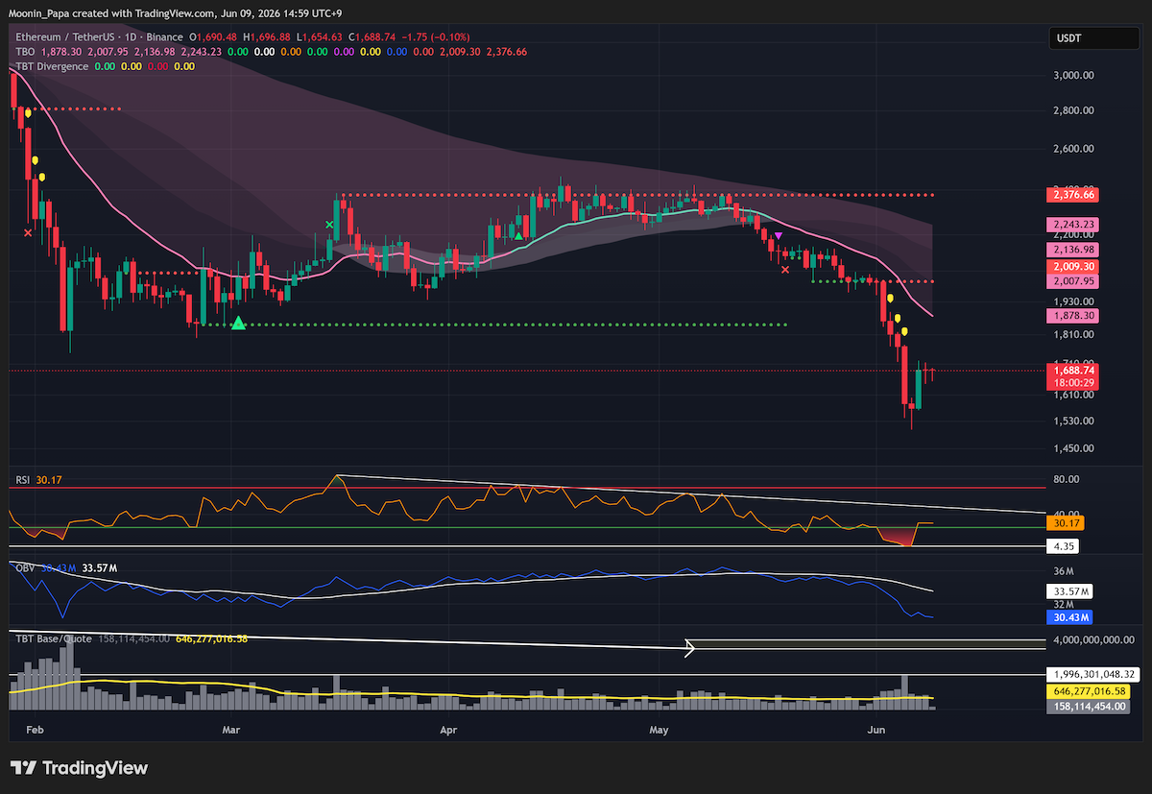
Task: Open the USDT currency selector
Action: click(1092, 39)
